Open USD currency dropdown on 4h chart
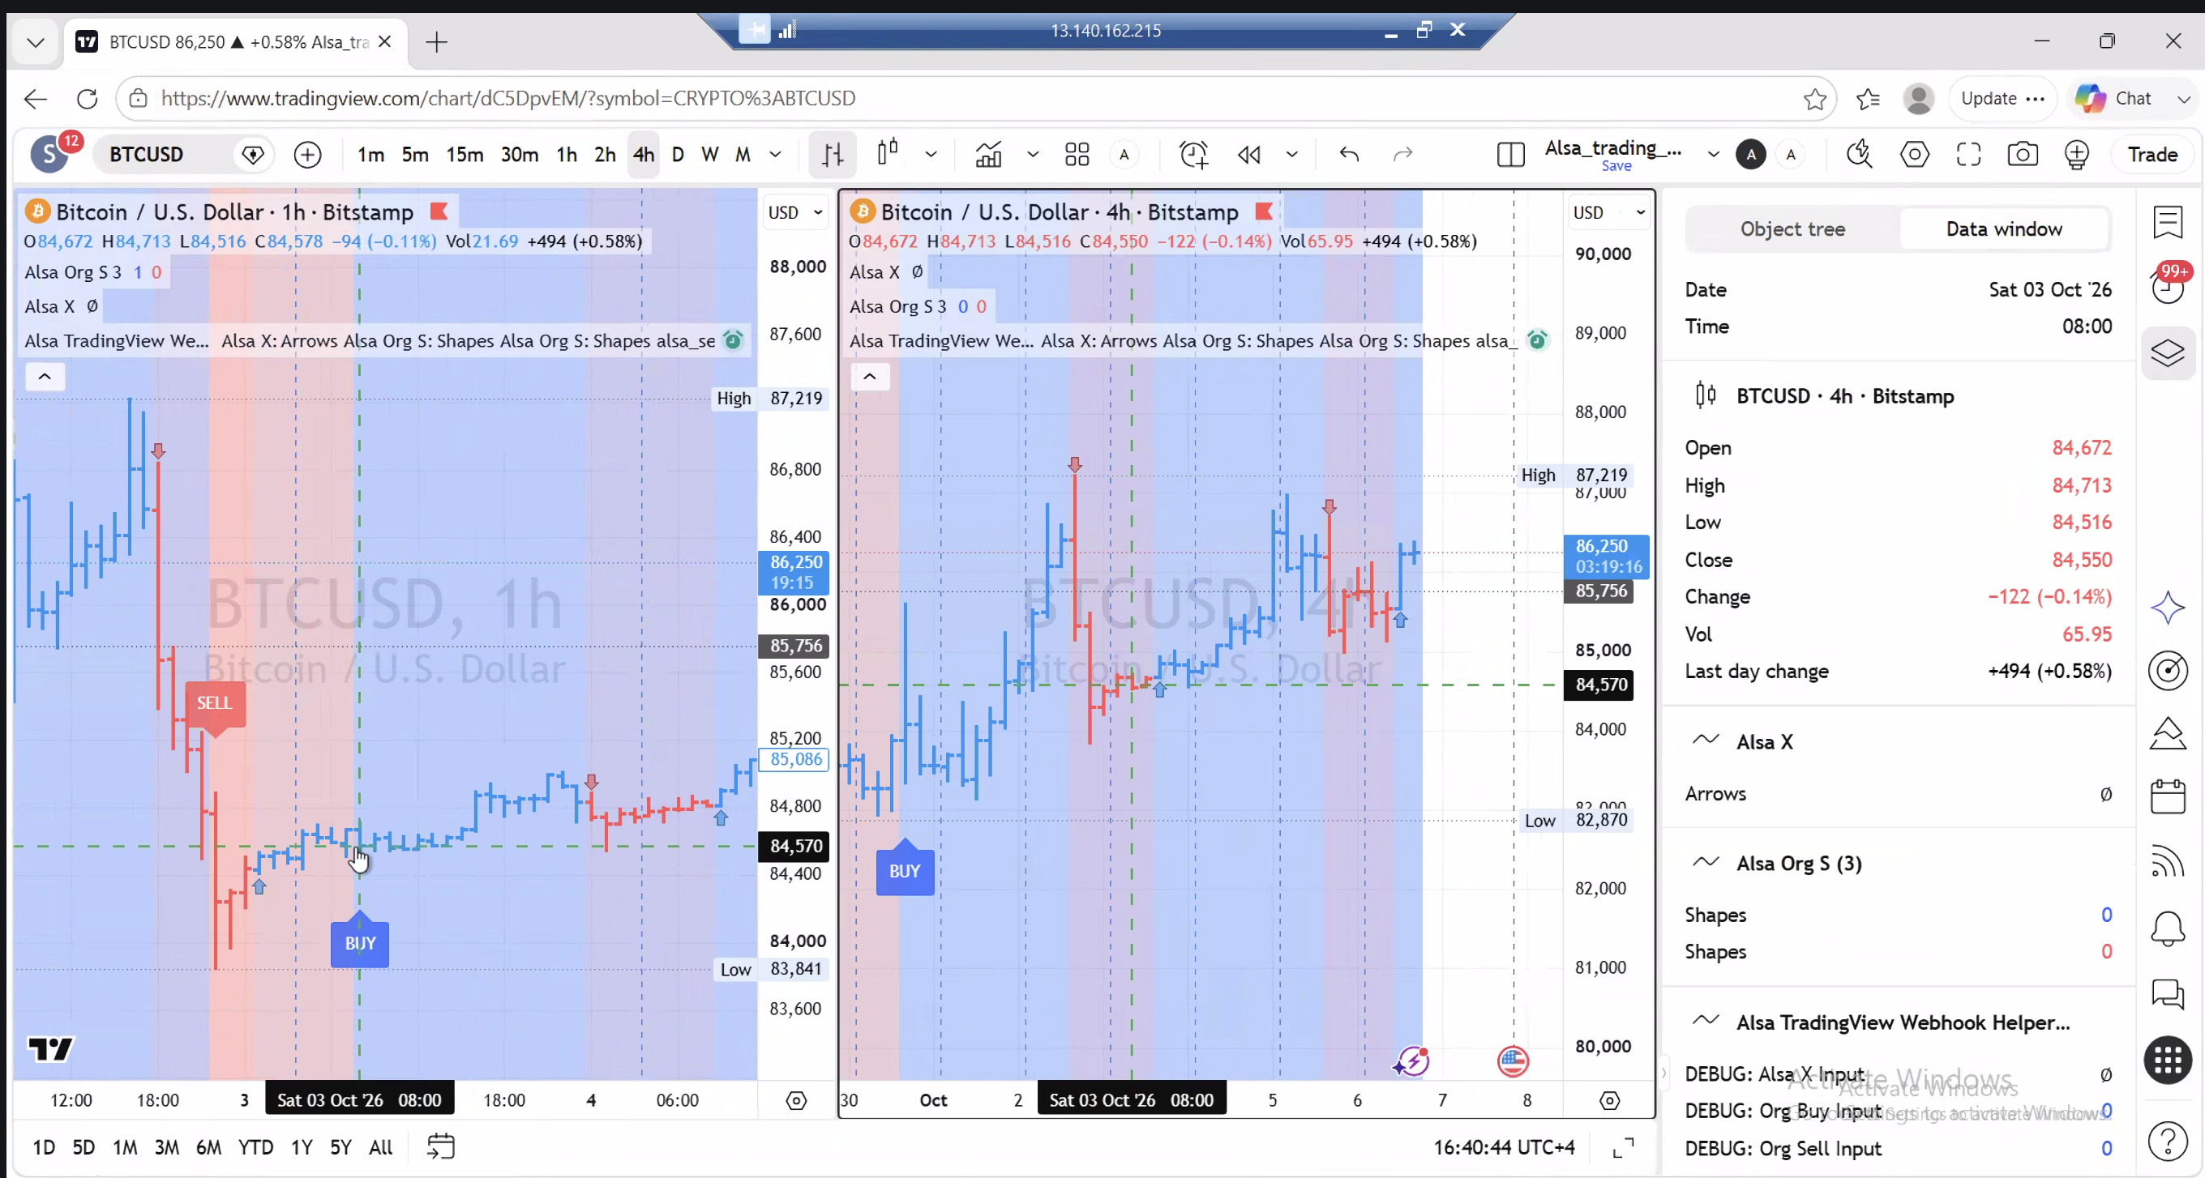2205x1178 pixels. click(x=1608, y=212)
